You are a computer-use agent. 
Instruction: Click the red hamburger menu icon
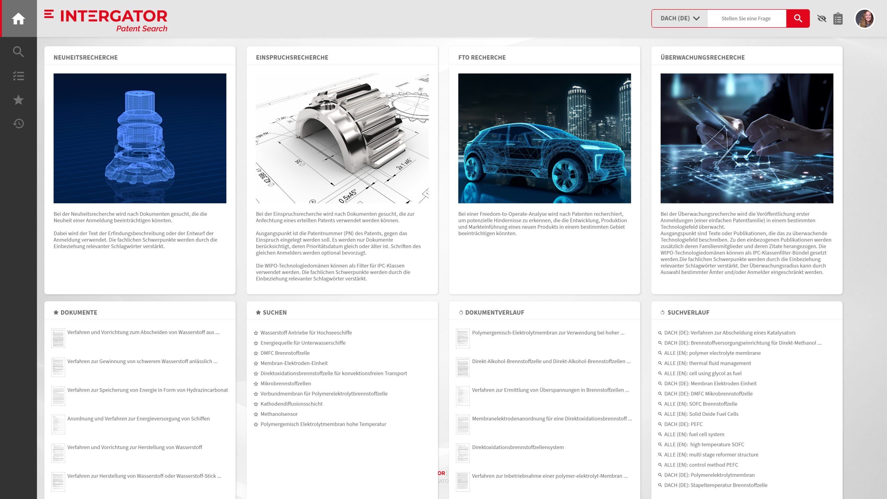tap(49, 14)
